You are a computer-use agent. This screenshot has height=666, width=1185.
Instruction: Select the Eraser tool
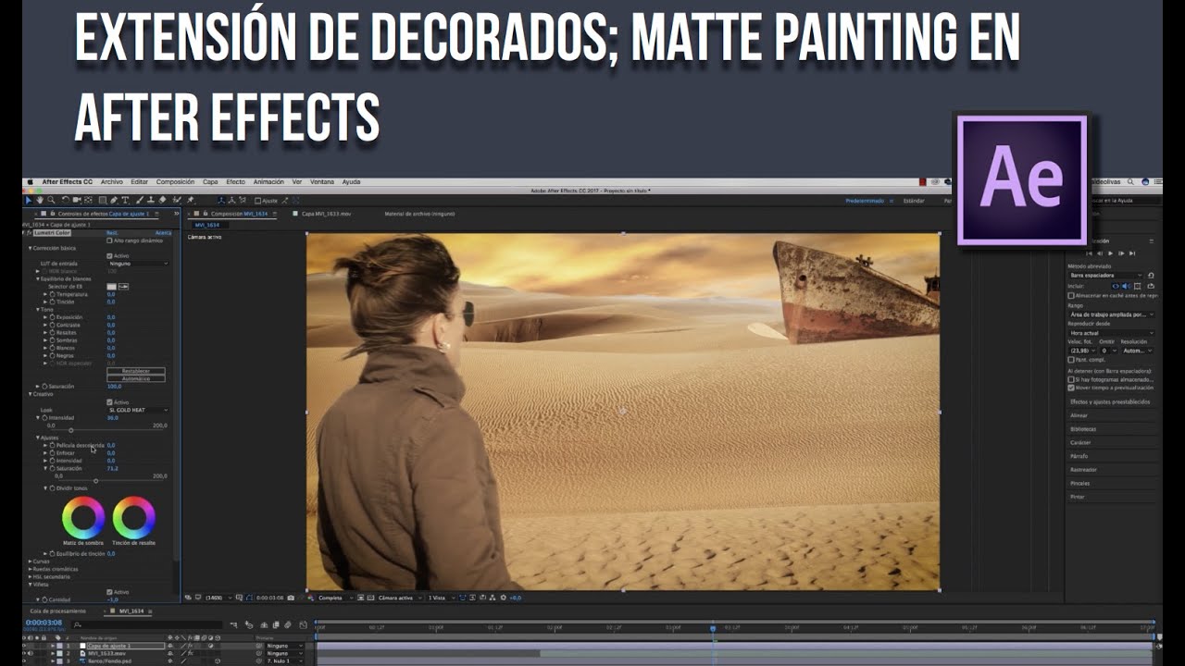coord(162,200)
